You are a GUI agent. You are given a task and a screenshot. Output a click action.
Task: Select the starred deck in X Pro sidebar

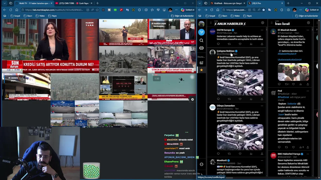tap(201, 70)
